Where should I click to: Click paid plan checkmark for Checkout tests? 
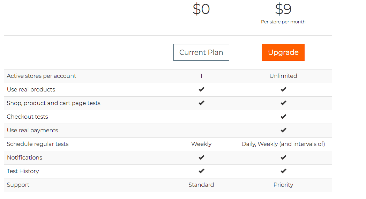coord(283,116)
